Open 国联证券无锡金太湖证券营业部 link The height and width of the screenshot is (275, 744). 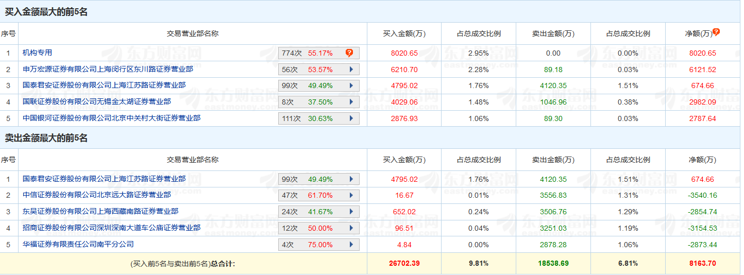[97, 102]
